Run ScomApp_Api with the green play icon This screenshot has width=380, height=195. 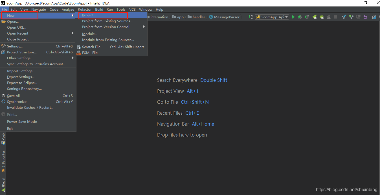click(293, 17)
